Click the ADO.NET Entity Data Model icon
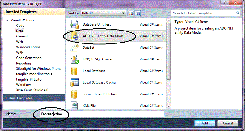 [75, 36]
